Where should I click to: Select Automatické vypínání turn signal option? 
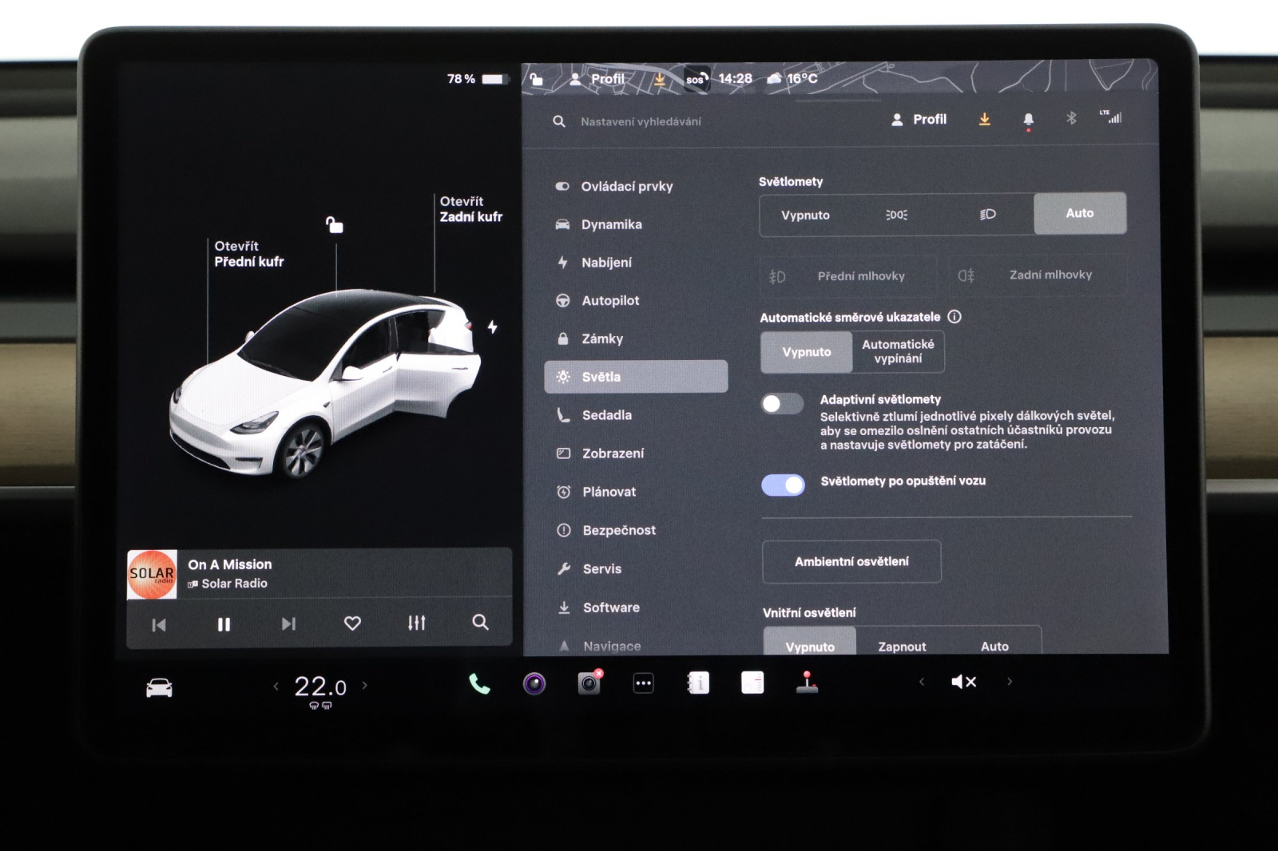pos(898,352)
